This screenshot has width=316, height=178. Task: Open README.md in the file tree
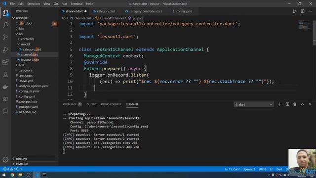[28, 112]
